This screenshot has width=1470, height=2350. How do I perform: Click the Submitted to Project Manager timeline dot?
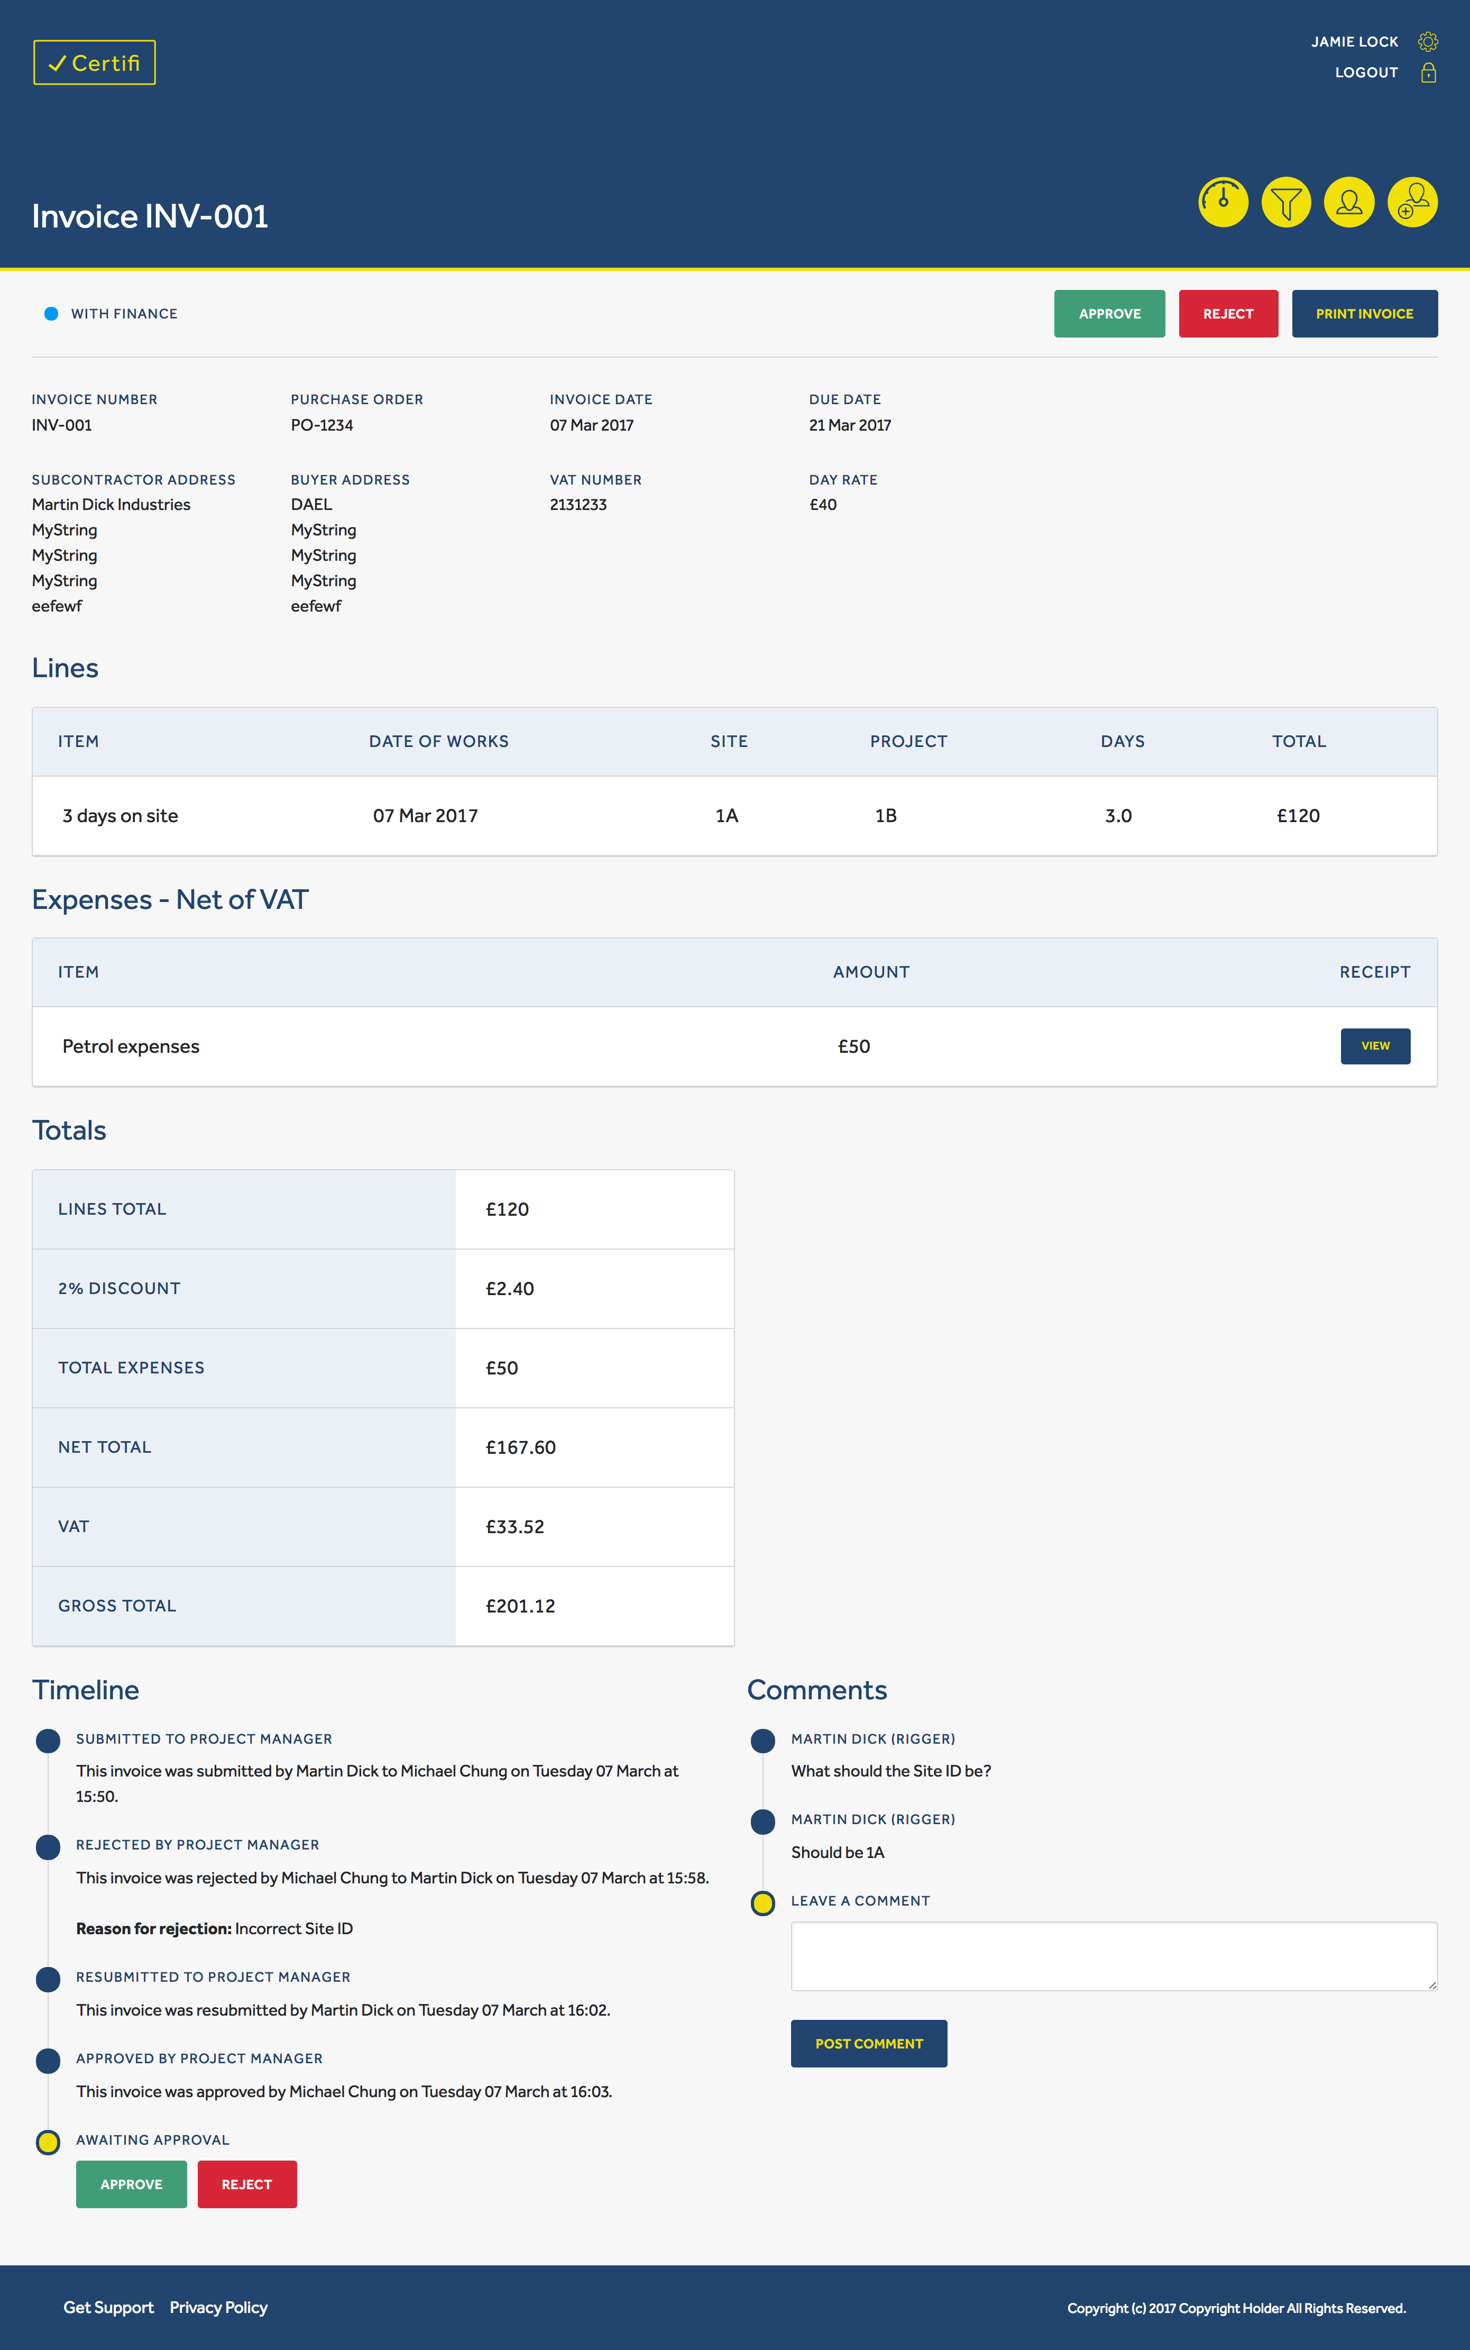point(48,1740)
